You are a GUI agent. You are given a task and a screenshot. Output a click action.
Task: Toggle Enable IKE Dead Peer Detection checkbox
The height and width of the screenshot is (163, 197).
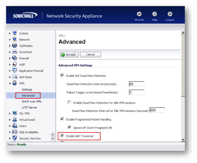tap(62, 75)
